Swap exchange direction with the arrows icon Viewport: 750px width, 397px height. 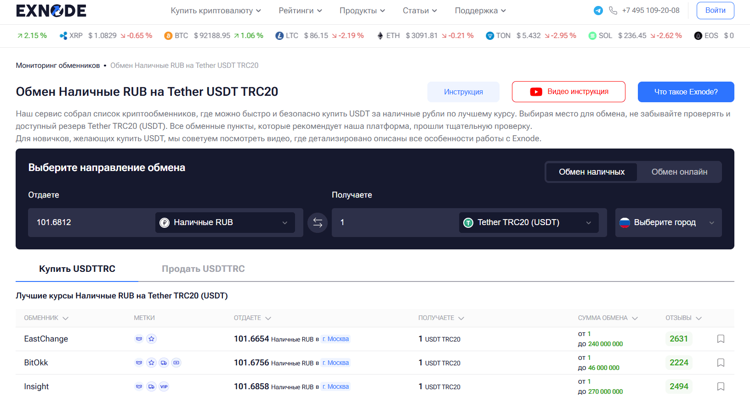point(318,223)
